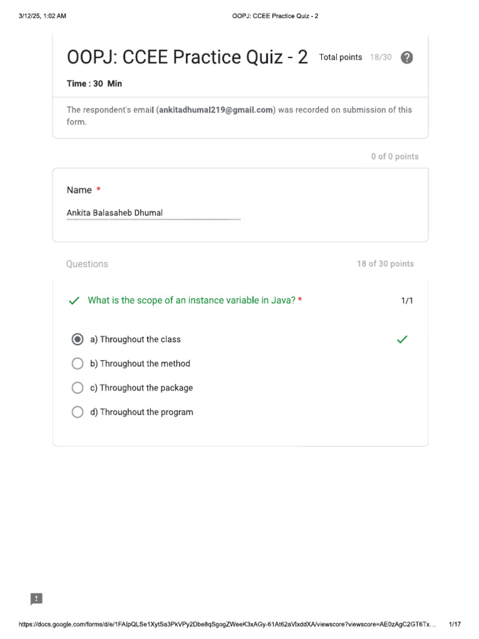Click the 1/1 score for the question

(x=407, y=301)
